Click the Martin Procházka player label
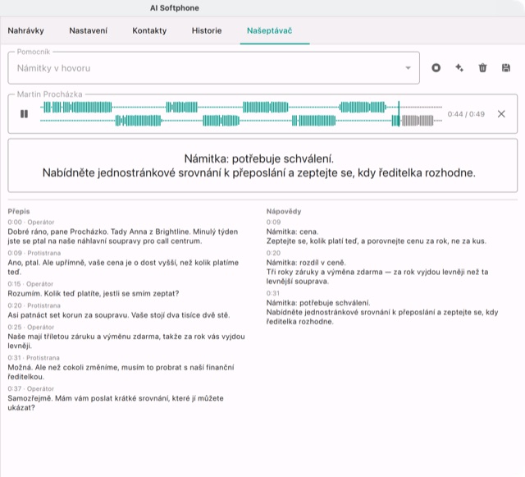The height and width of the screenshot is (477, 525). [x=49, y=94]
